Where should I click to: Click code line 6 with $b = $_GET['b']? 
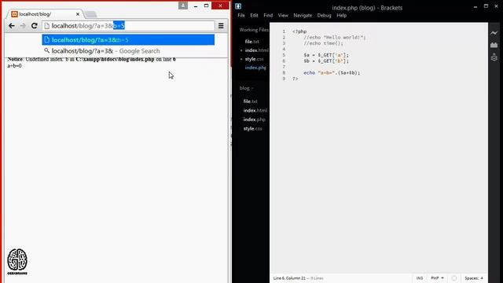(x=326, y=61)
